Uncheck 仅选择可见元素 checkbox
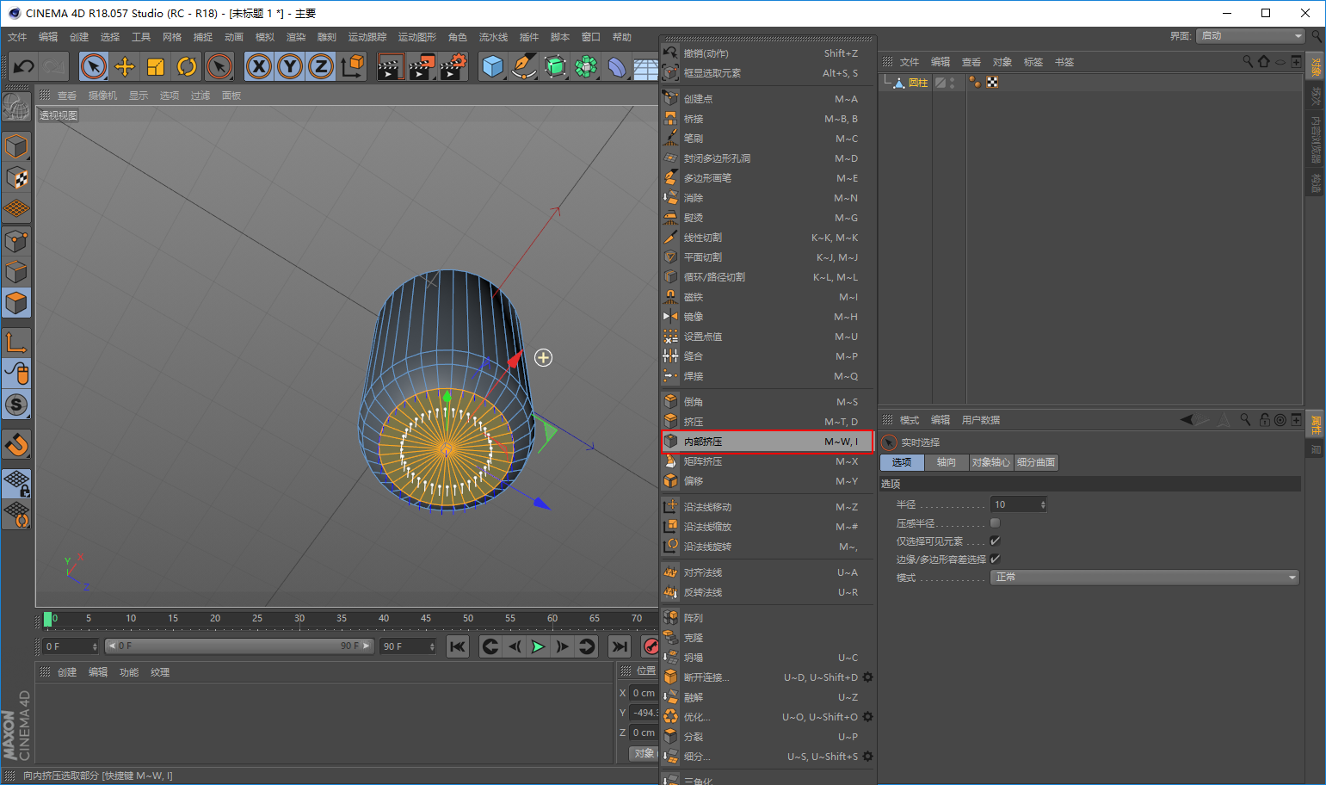Viewport: 1326px width, 785px height. (x=995, y=541)
